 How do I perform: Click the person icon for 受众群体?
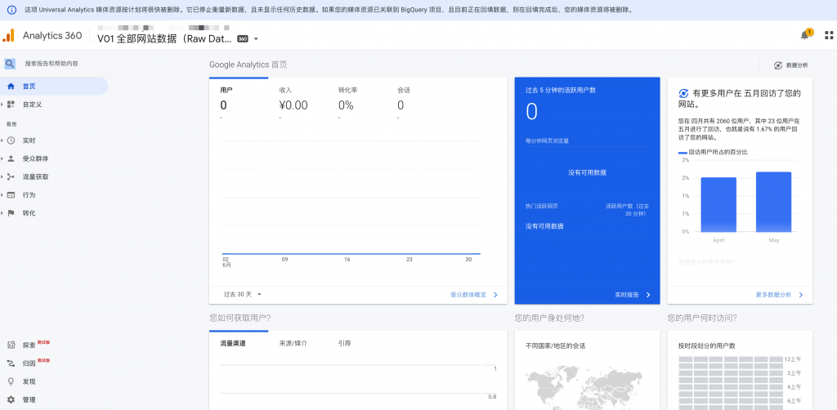[11, 159]
